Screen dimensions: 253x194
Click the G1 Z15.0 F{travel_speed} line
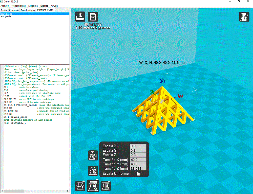(x=36, y=105)
